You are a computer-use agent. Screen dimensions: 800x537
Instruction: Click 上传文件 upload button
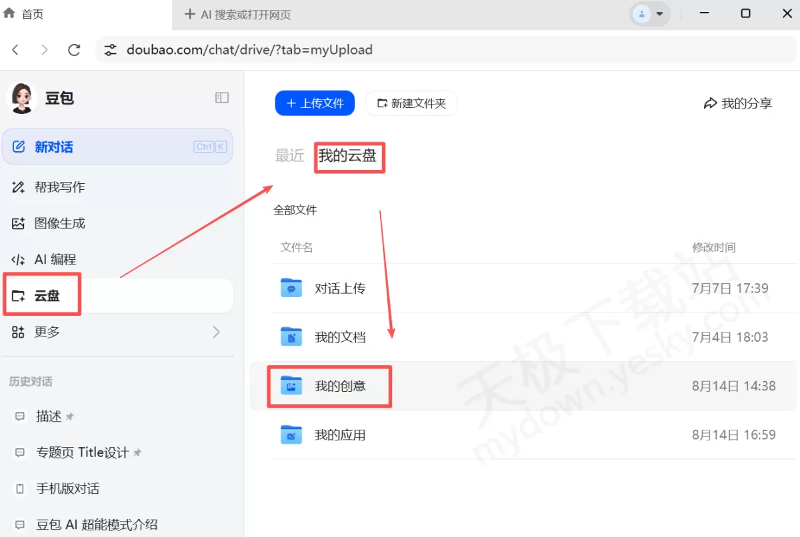tap(315, 103)
